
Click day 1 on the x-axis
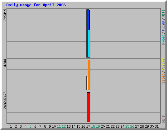pos(11,126)
